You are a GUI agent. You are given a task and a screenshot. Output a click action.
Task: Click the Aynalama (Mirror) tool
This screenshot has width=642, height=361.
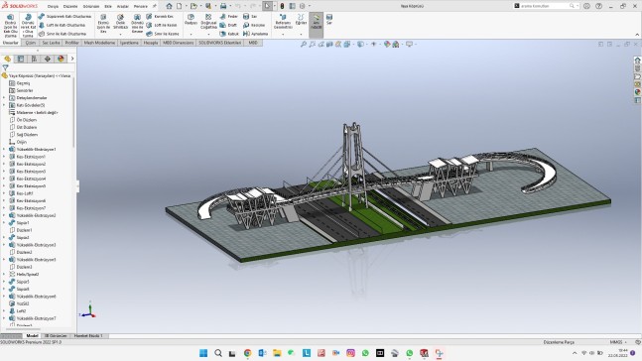pyautogui.click(x=255, y=34)
